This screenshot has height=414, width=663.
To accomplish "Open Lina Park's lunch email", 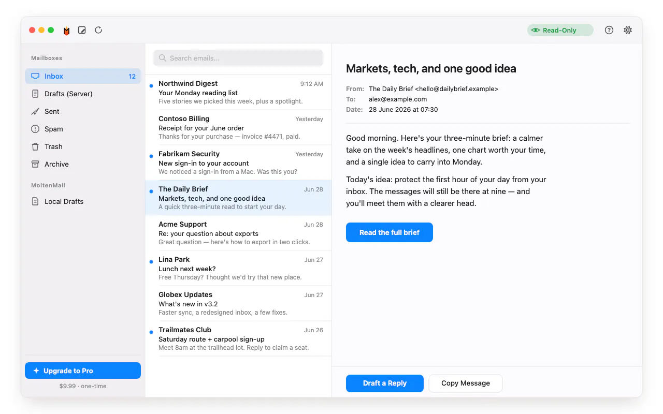I will [x=238, y=268].
